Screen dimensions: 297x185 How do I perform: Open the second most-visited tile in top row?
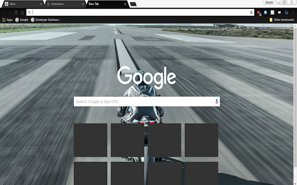(128, 140)
